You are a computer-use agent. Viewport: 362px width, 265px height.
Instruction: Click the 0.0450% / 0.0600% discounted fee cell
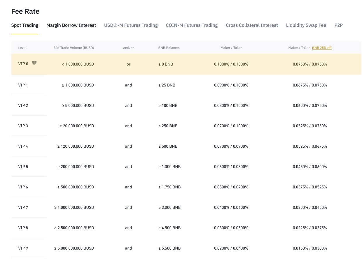[x=310, y=167]
